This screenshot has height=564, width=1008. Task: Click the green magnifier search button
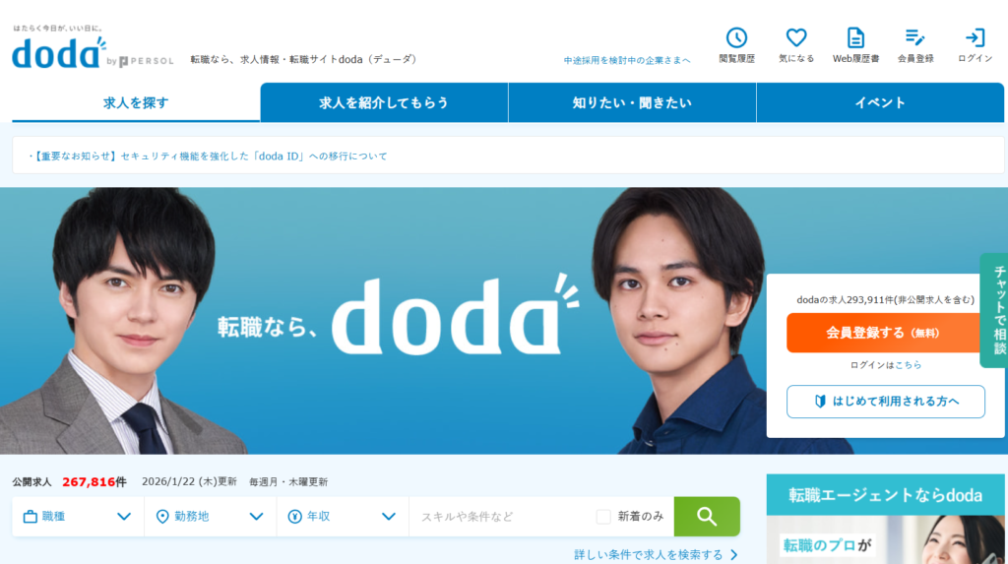point(707,517)
